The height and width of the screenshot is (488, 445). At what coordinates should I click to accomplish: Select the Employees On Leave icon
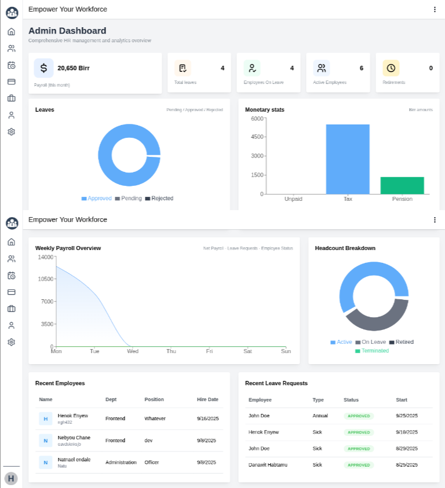coord(252,68)
